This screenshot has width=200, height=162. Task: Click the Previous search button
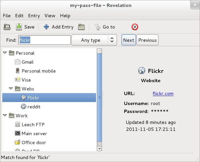[148, 40]
